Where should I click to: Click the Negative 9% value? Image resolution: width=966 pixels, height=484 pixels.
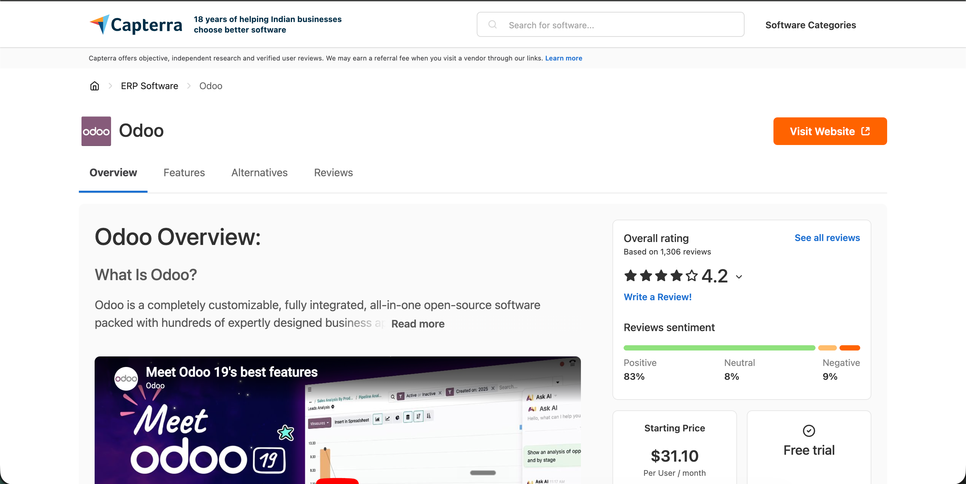[x=830, y=376]
